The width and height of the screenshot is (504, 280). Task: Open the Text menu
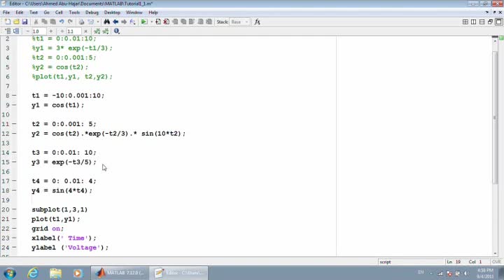pyautogui.click(x=34, y=13)
